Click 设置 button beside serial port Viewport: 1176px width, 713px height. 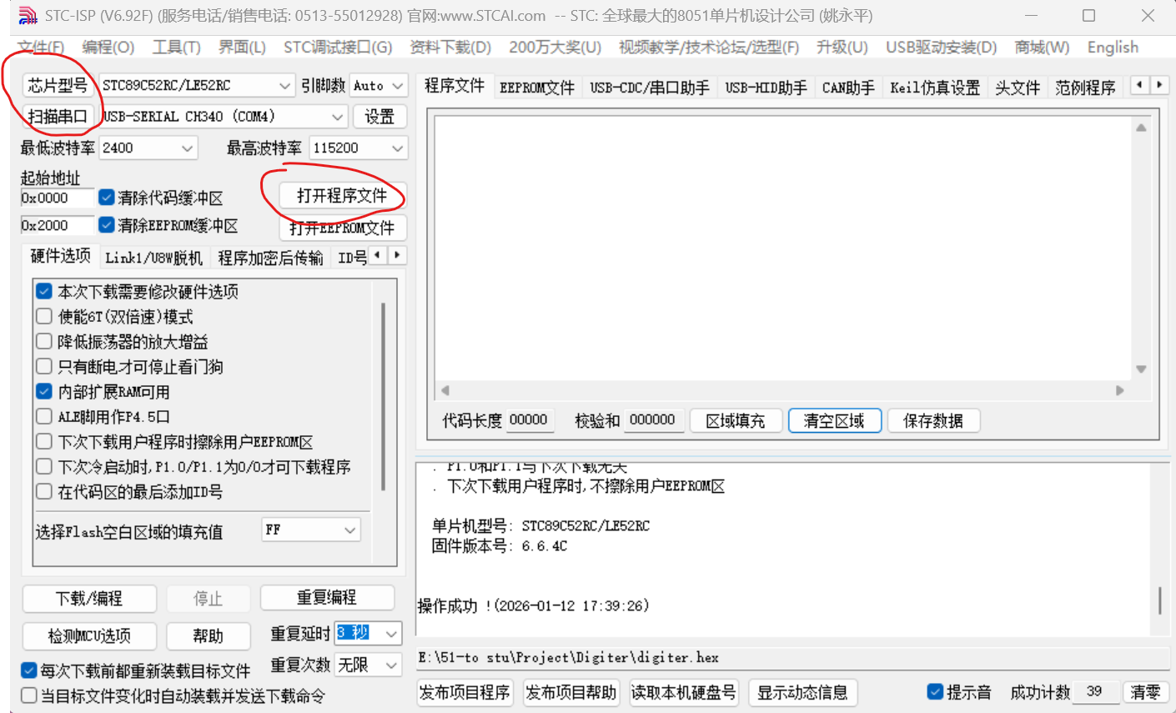[379, 117]
